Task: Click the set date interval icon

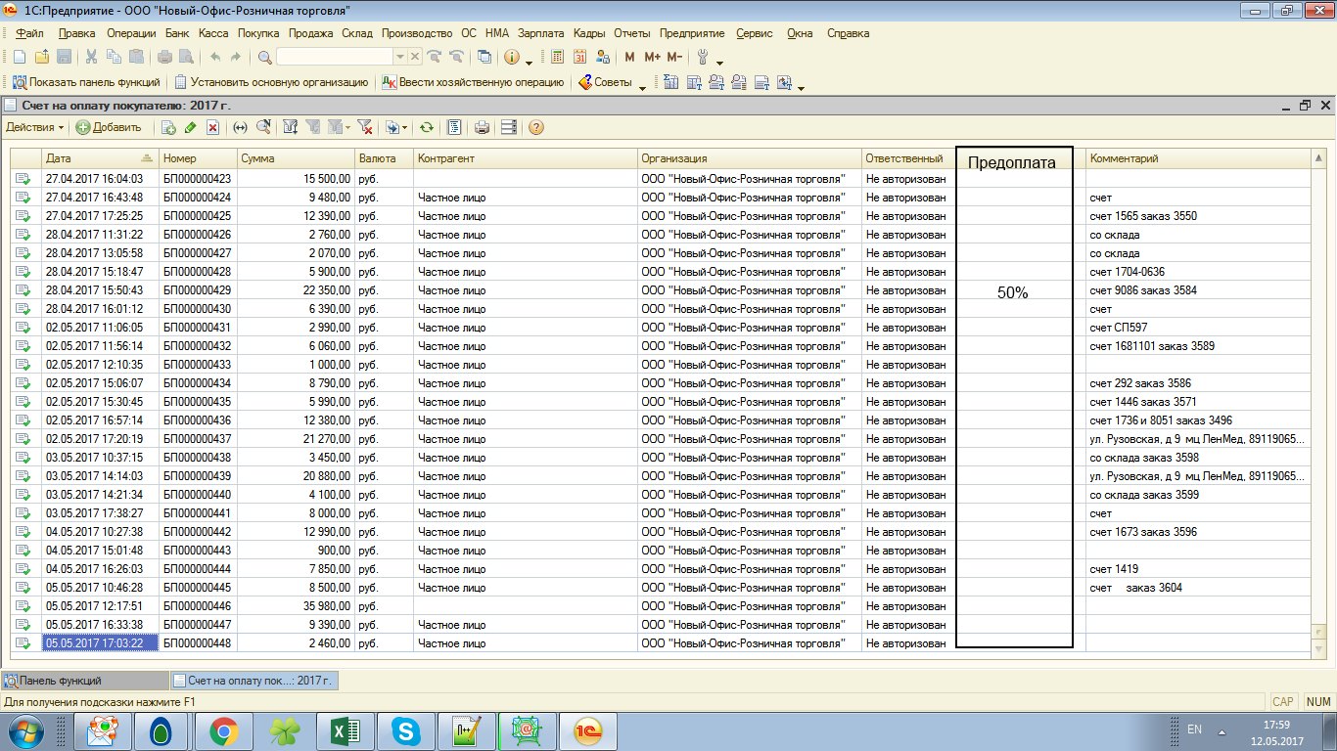Action: [x=240, y=127]
